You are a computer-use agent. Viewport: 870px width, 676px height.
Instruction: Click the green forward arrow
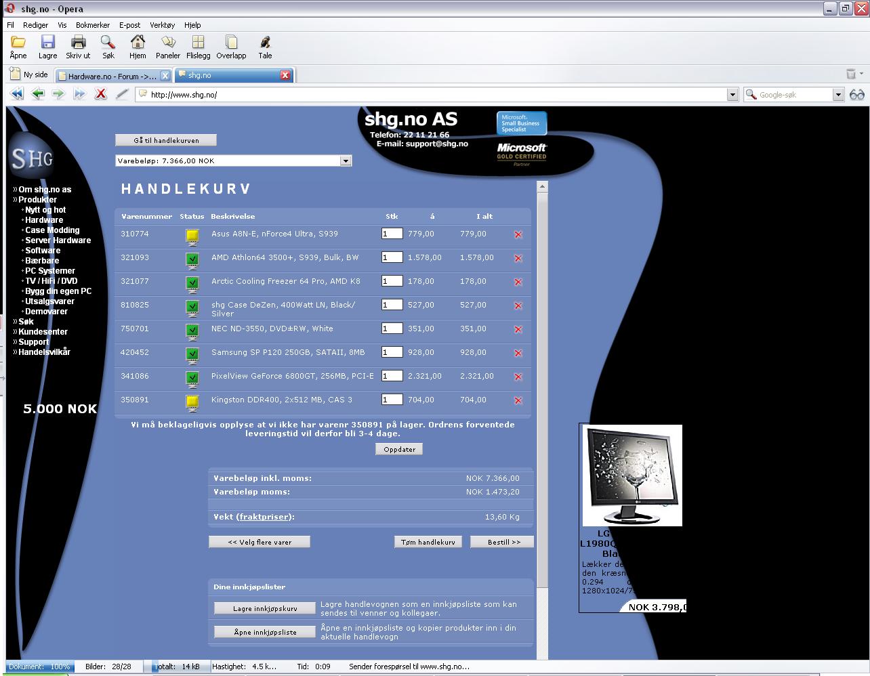(59, 94)
